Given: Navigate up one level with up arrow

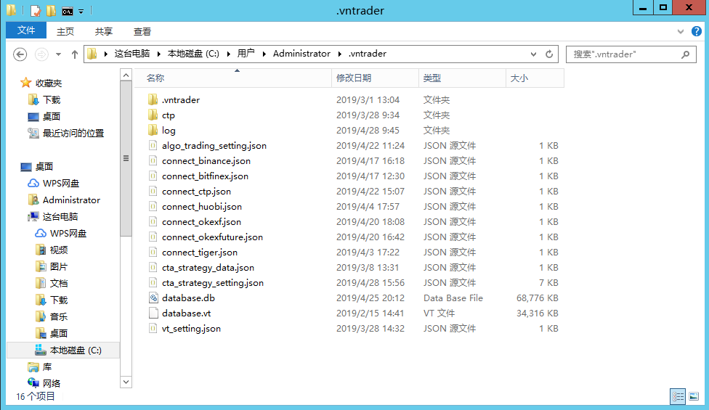Looking at the screenshot, I should point(74,54).
